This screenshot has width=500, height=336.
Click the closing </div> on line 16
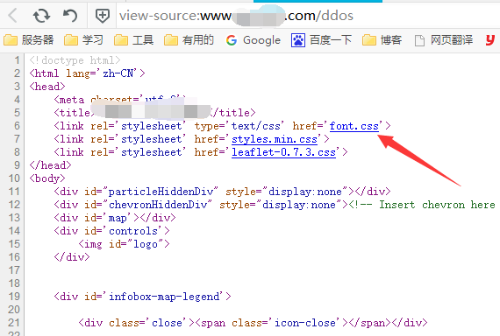tap(72, 257)
